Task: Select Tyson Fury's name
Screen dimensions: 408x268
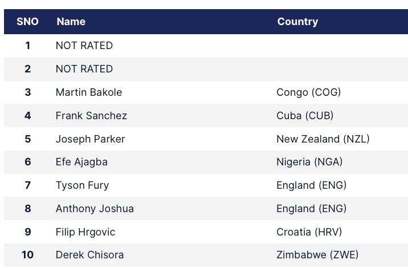Action: 82,185
